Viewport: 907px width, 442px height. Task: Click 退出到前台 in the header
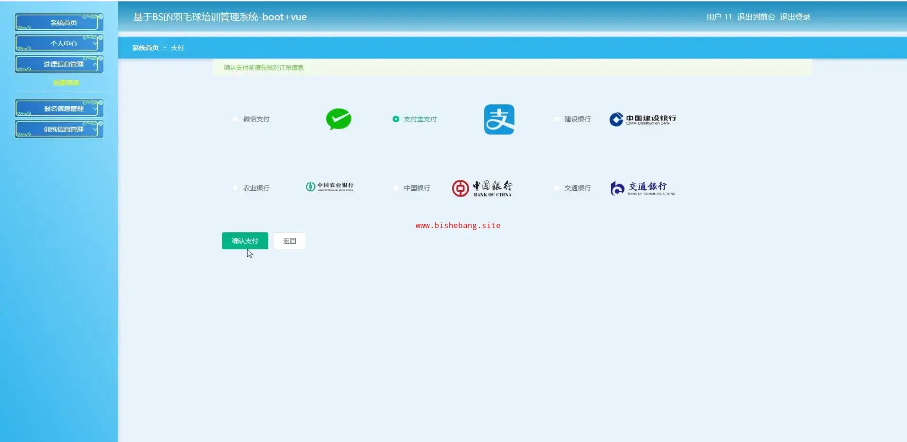tap(756, 17)
